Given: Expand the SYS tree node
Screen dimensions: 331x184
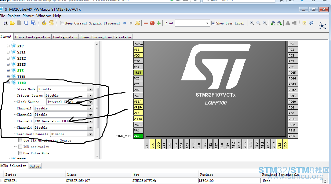Looking at the screenshot, I should [x=8, y=71].
